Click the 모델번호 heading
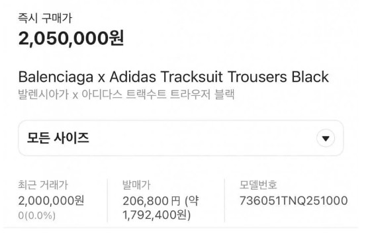This screenshot has height=238, width=372. coord(258,184)
